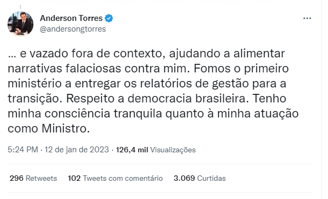Click 'como Ministro.' at tweet's end

point(48,129)
